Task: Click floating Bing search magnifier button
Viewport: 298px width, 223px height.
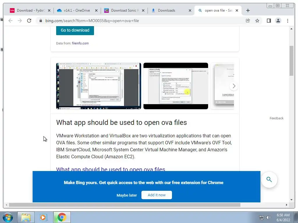Action: coord(269,179)
